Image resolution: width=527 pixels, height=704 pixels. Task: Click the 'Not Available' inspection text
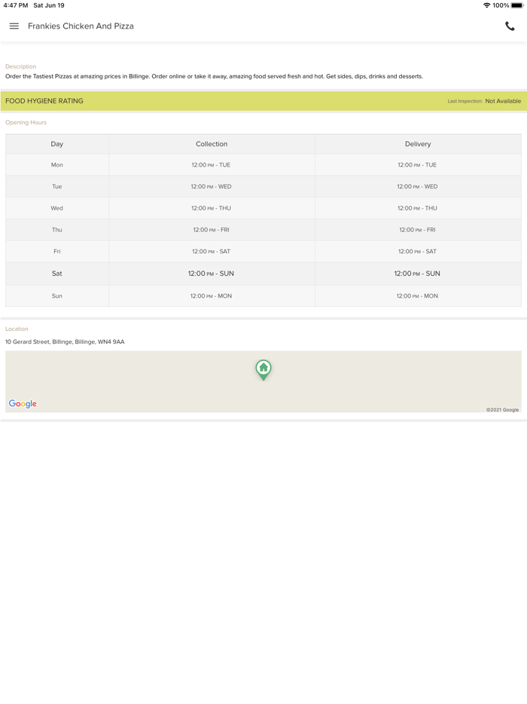click(x=503, y=101)
